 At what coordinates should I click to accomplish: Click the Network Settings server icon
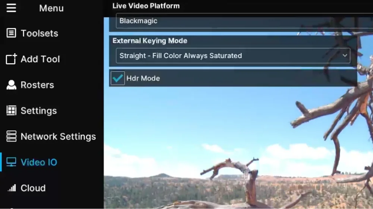[12, 136]
